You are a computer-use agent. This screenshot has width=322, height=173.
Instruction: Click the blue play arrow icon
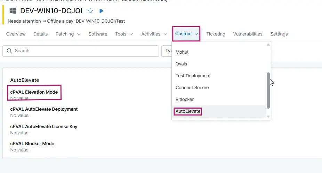click(x=101, y=11)
